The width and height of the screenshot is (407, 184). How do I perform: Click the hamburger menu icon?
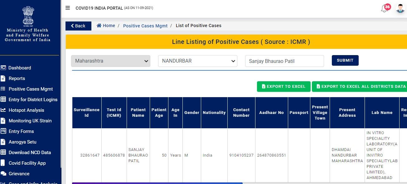[68, 8]
